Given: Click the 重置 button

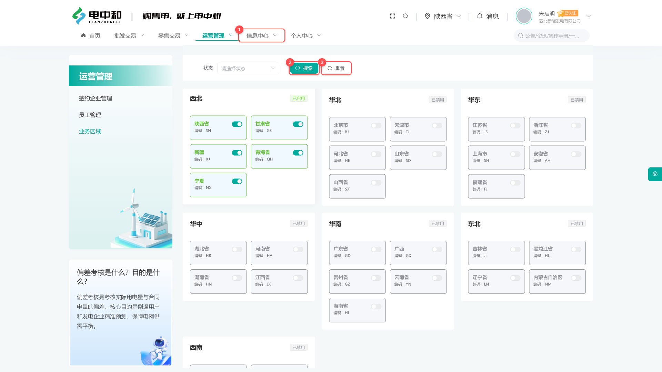Looking at the screenshot, I should click(336, 68).
